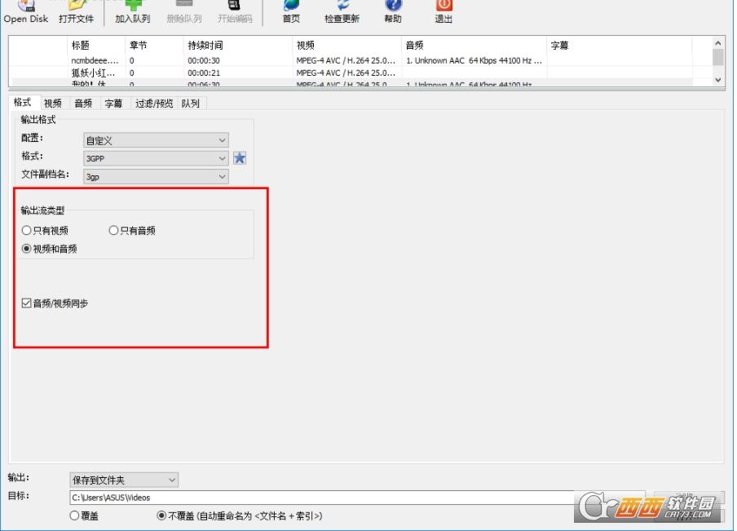Select the 不覆盖 auto-rename radio button
This screenshot has width=737, height=531.
coord(161,516)
